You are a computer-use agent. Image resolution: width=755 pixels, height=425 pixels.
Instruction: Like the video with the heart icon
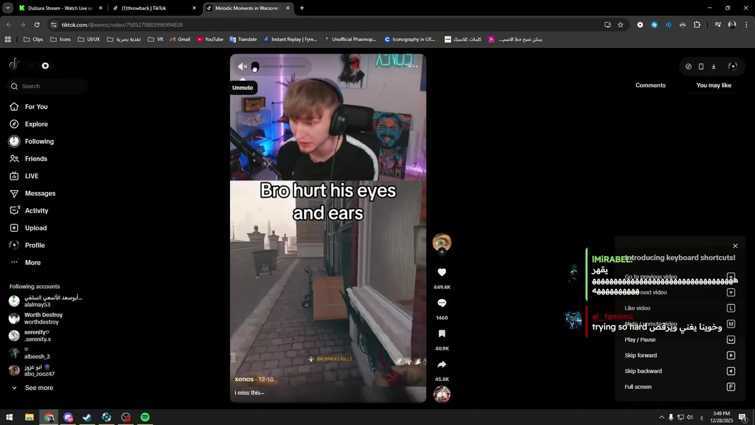[442, 272]
